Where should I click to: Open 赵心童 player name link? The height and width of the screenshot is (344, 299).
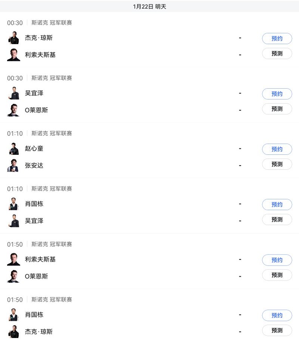click(x=34, y=148)
